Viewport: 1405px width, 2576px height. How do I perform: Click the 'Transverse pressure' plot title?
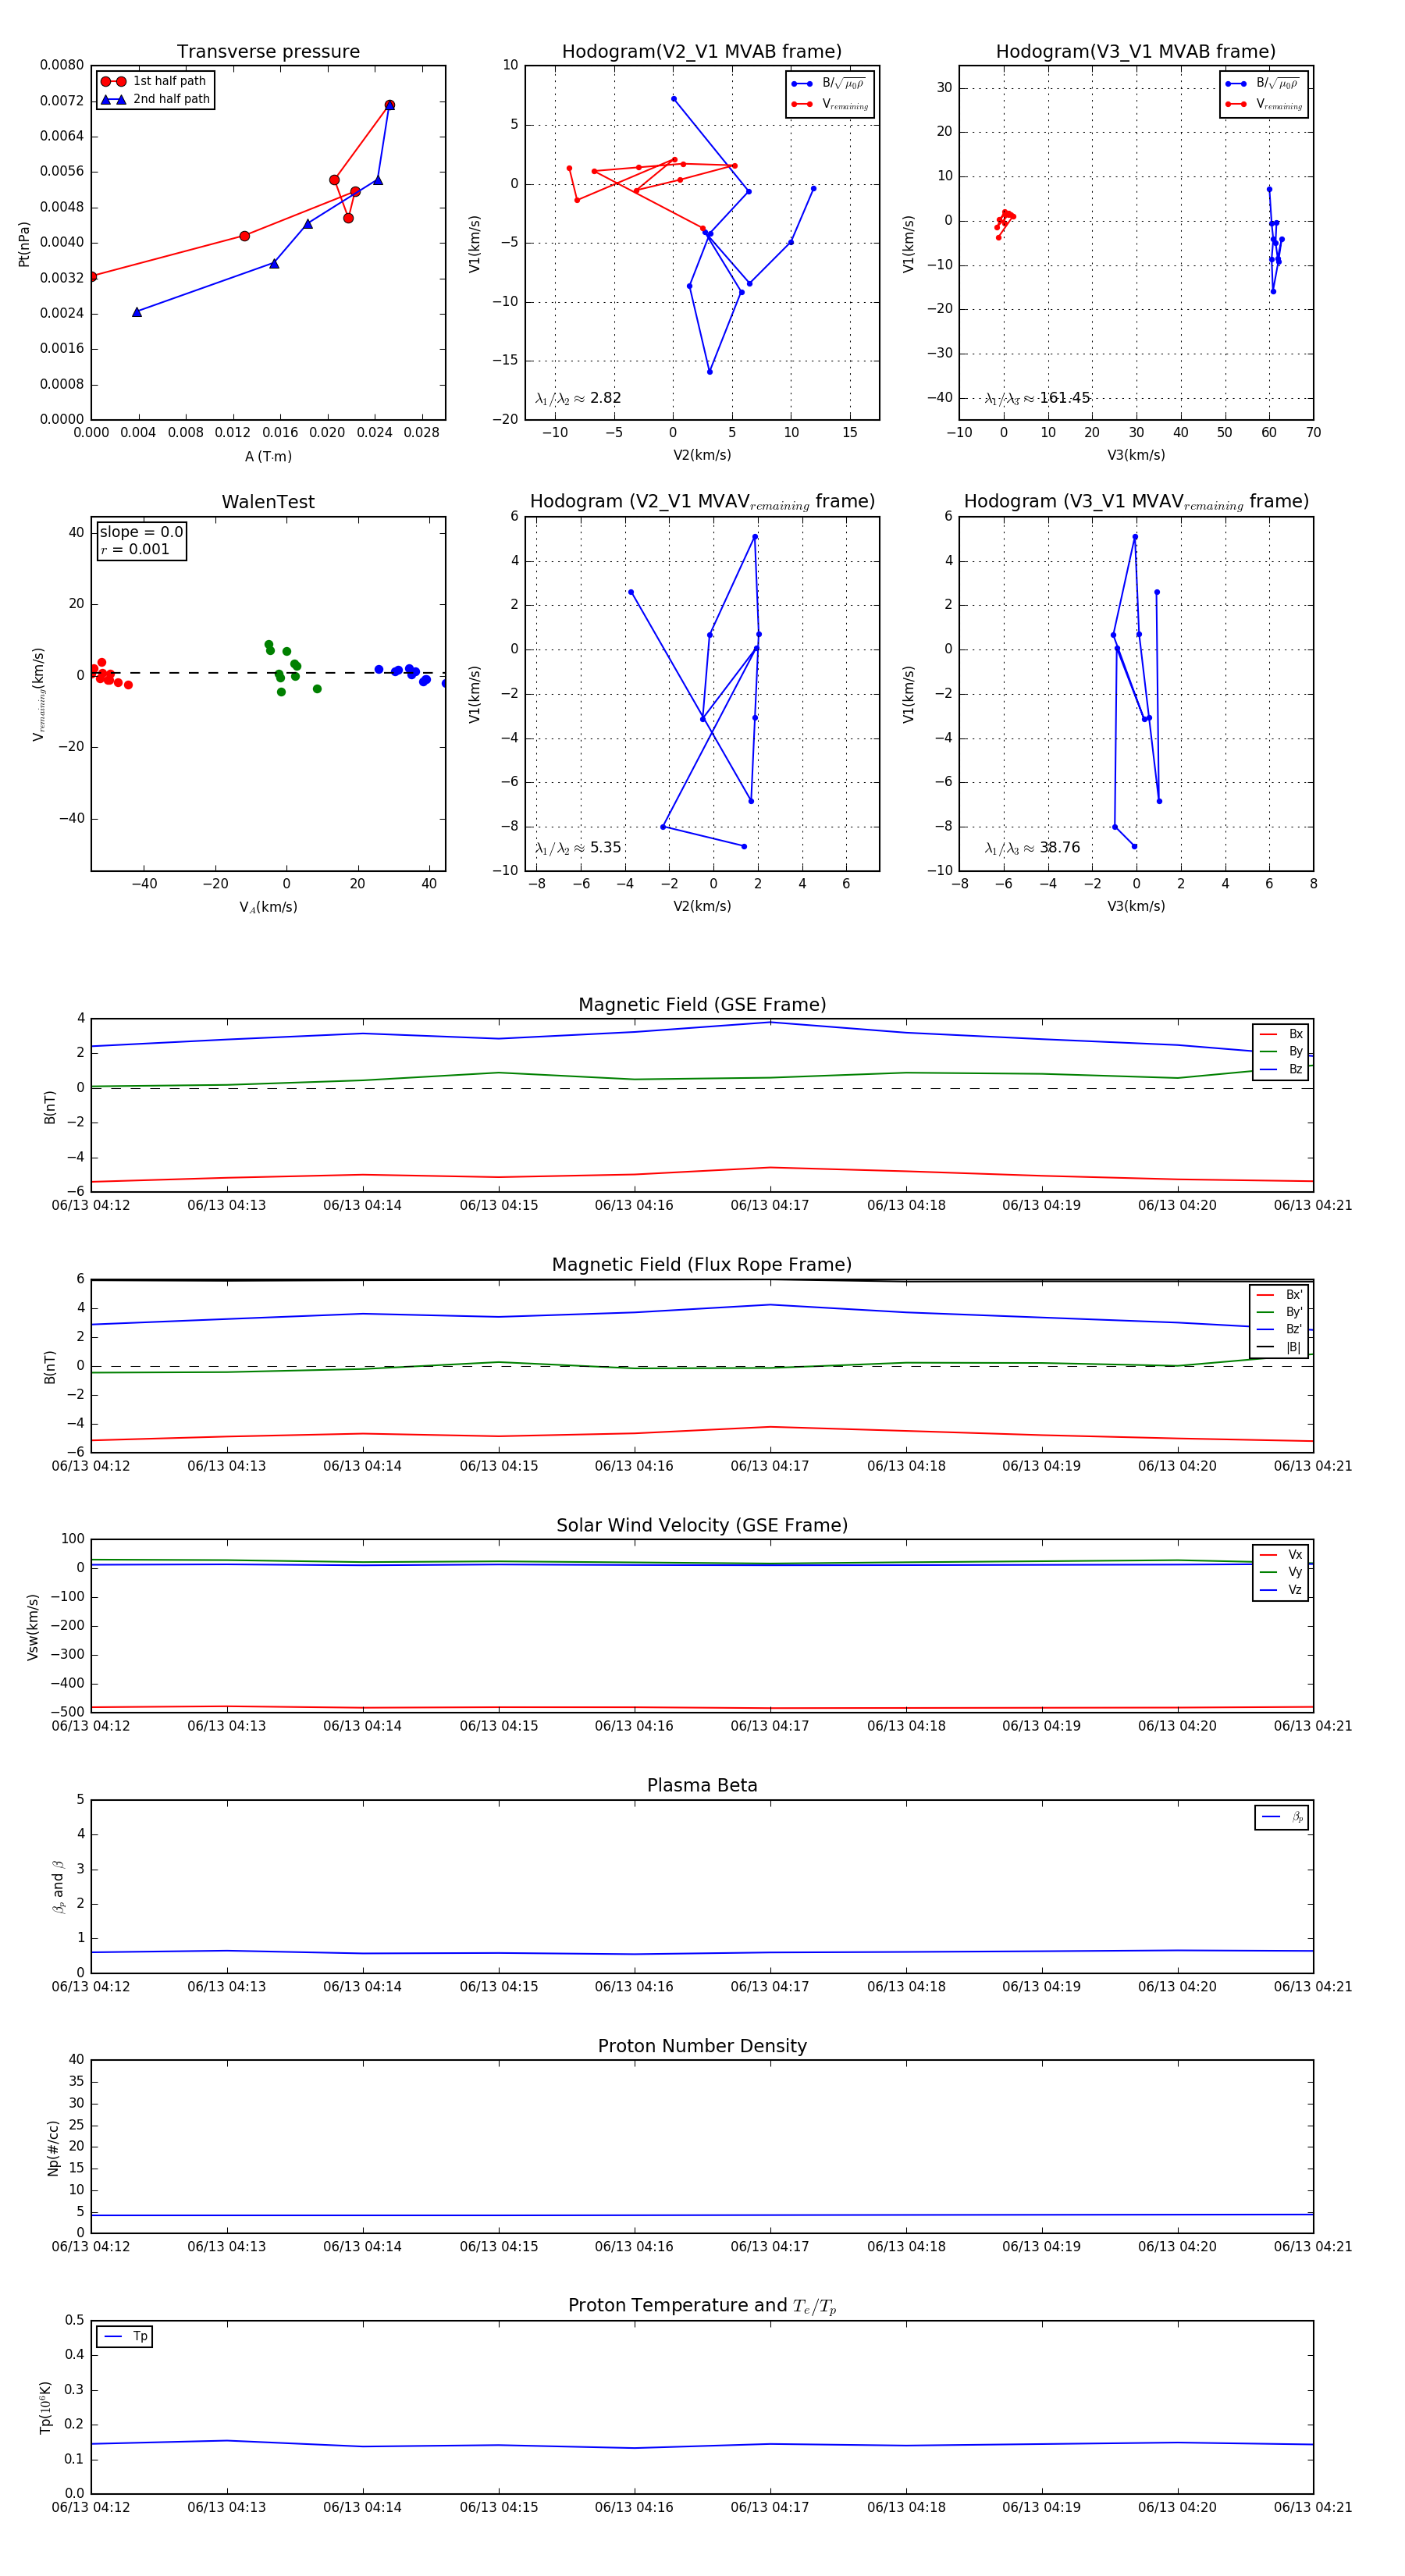click(x=268, y=52)
